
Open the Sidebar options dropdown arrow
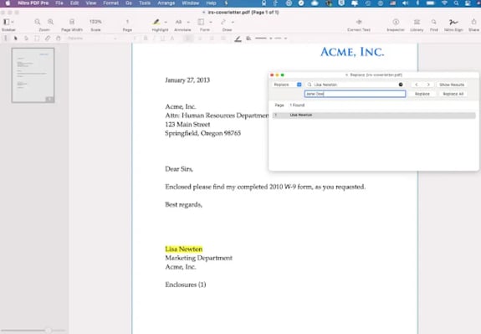tap(13, 22)
